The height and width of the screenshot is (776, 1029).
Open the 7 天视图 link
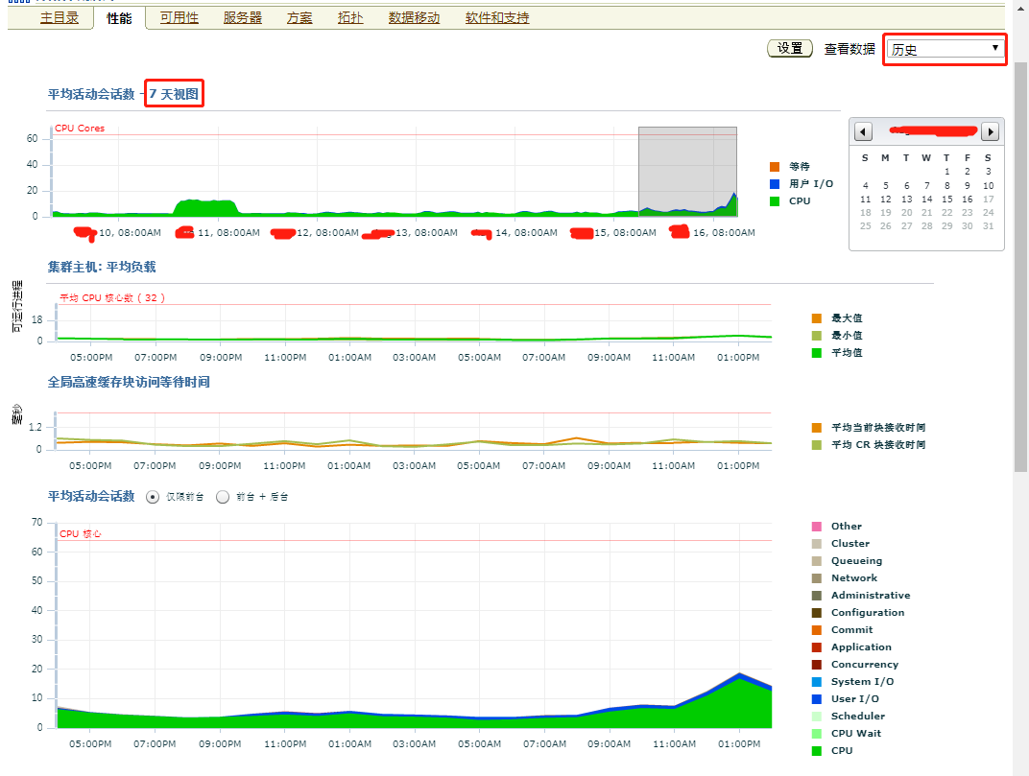click(173, 95)
